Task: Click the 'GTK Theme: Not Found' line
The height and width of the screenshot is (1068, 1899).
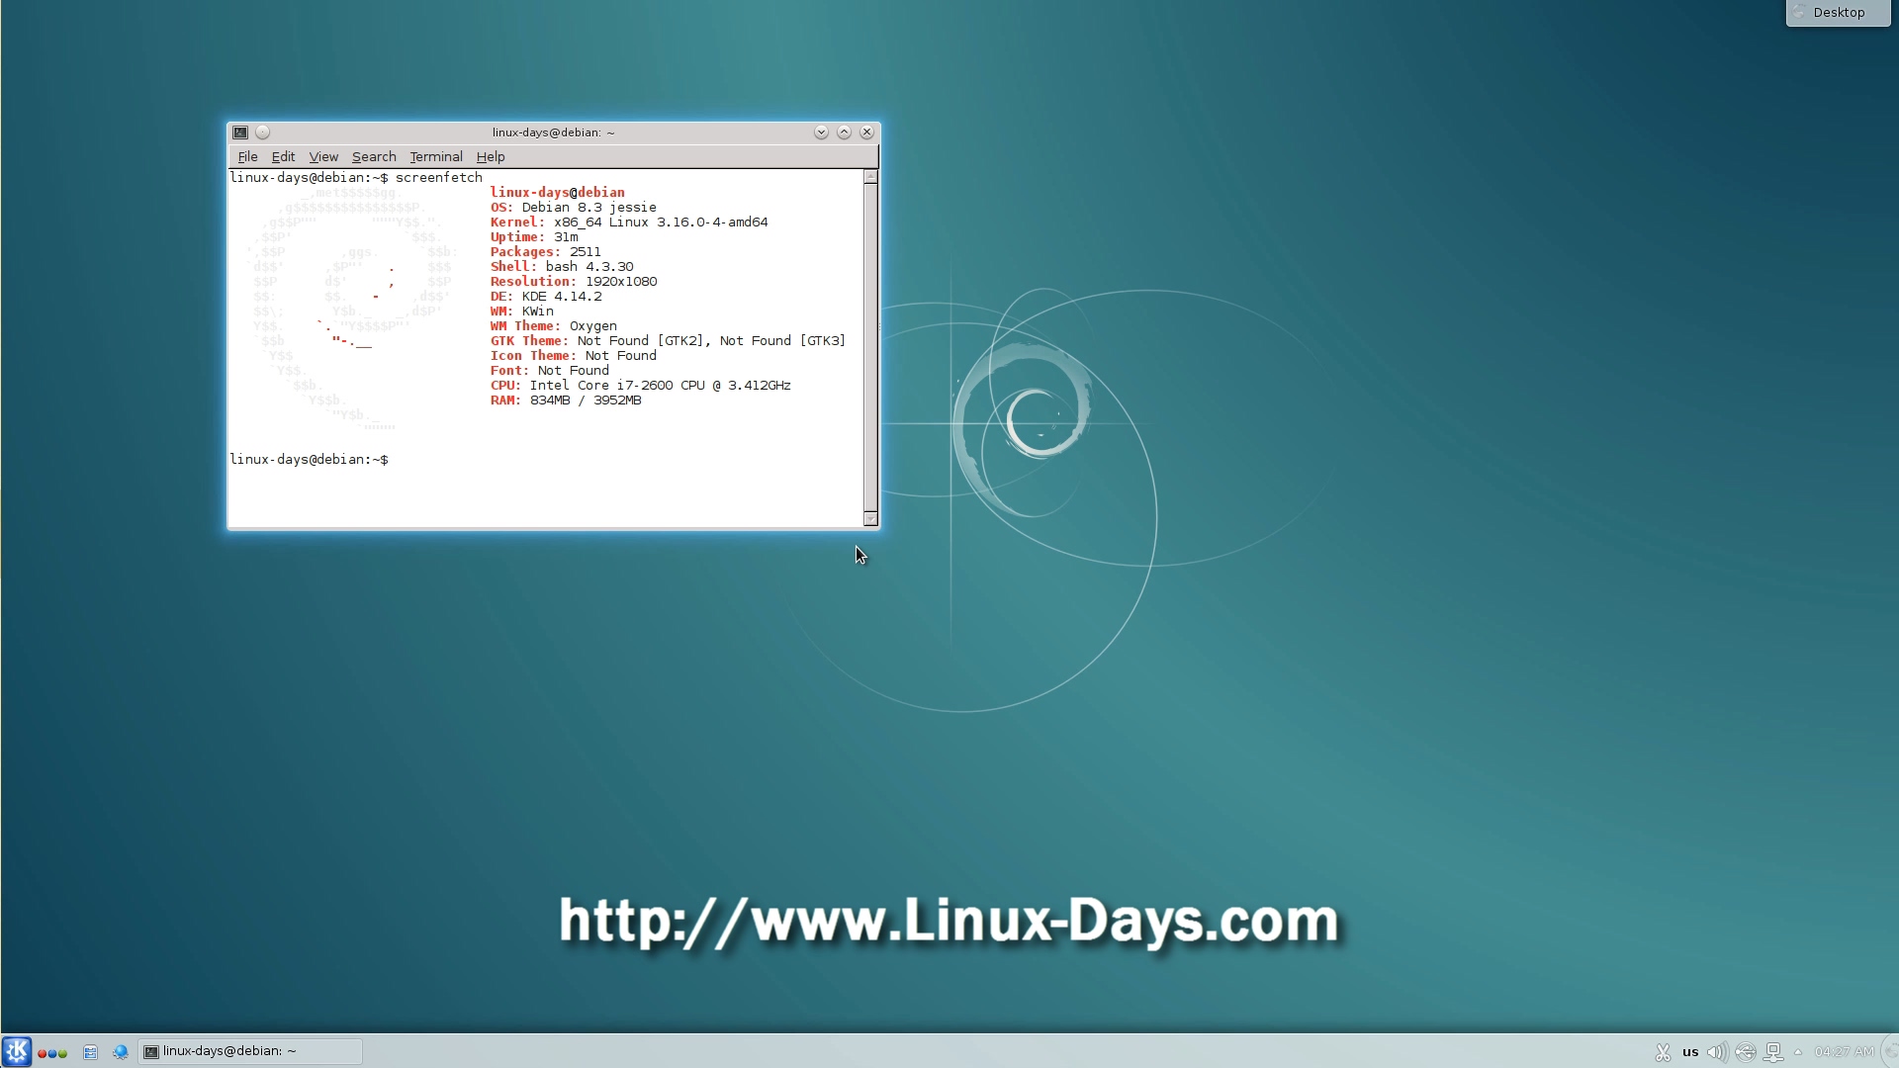Action: (668, 341)
